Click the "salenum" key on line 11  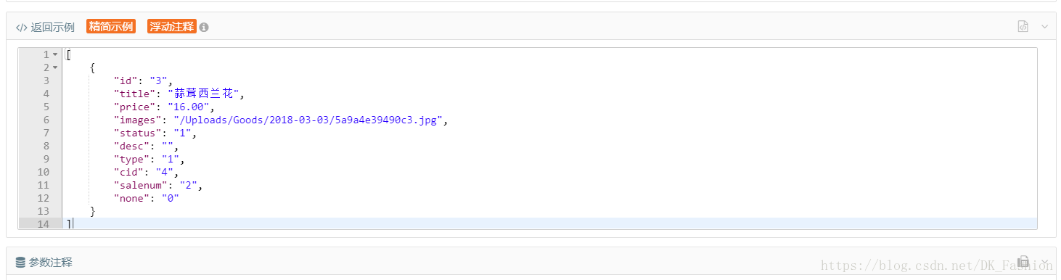pos(141,185)
